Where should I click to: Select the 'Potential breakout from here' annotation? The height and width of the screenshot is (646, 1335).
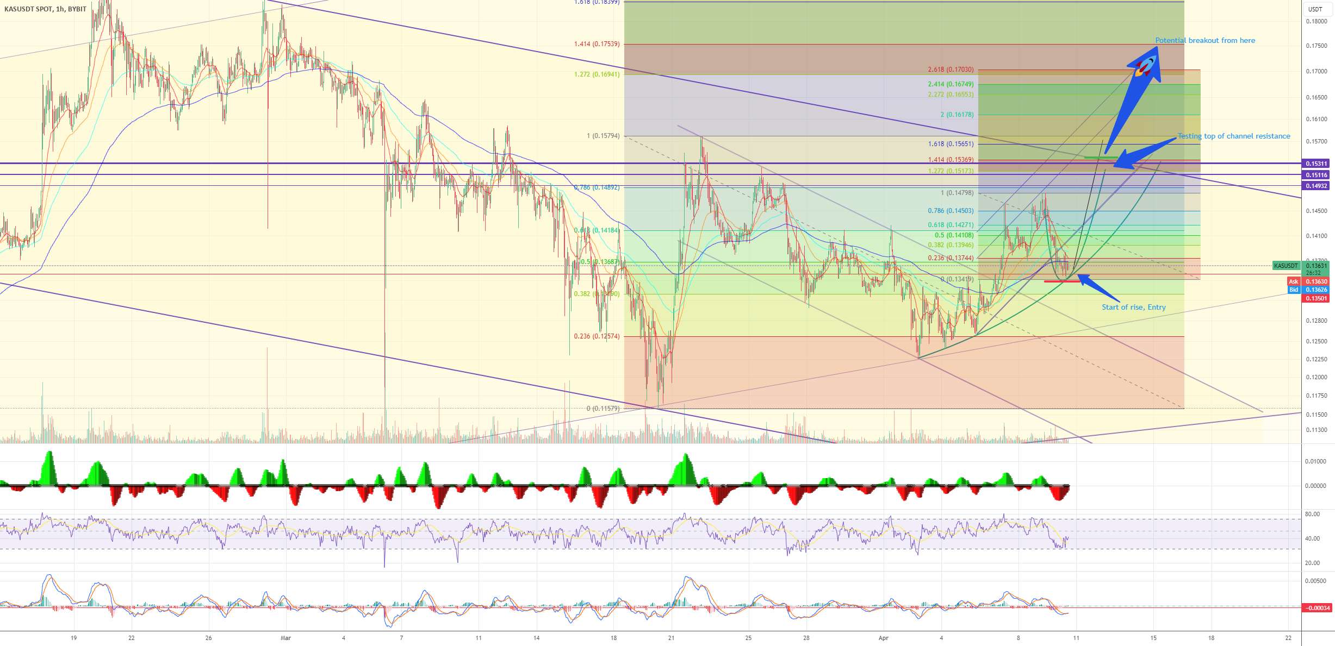[1205, 40]
